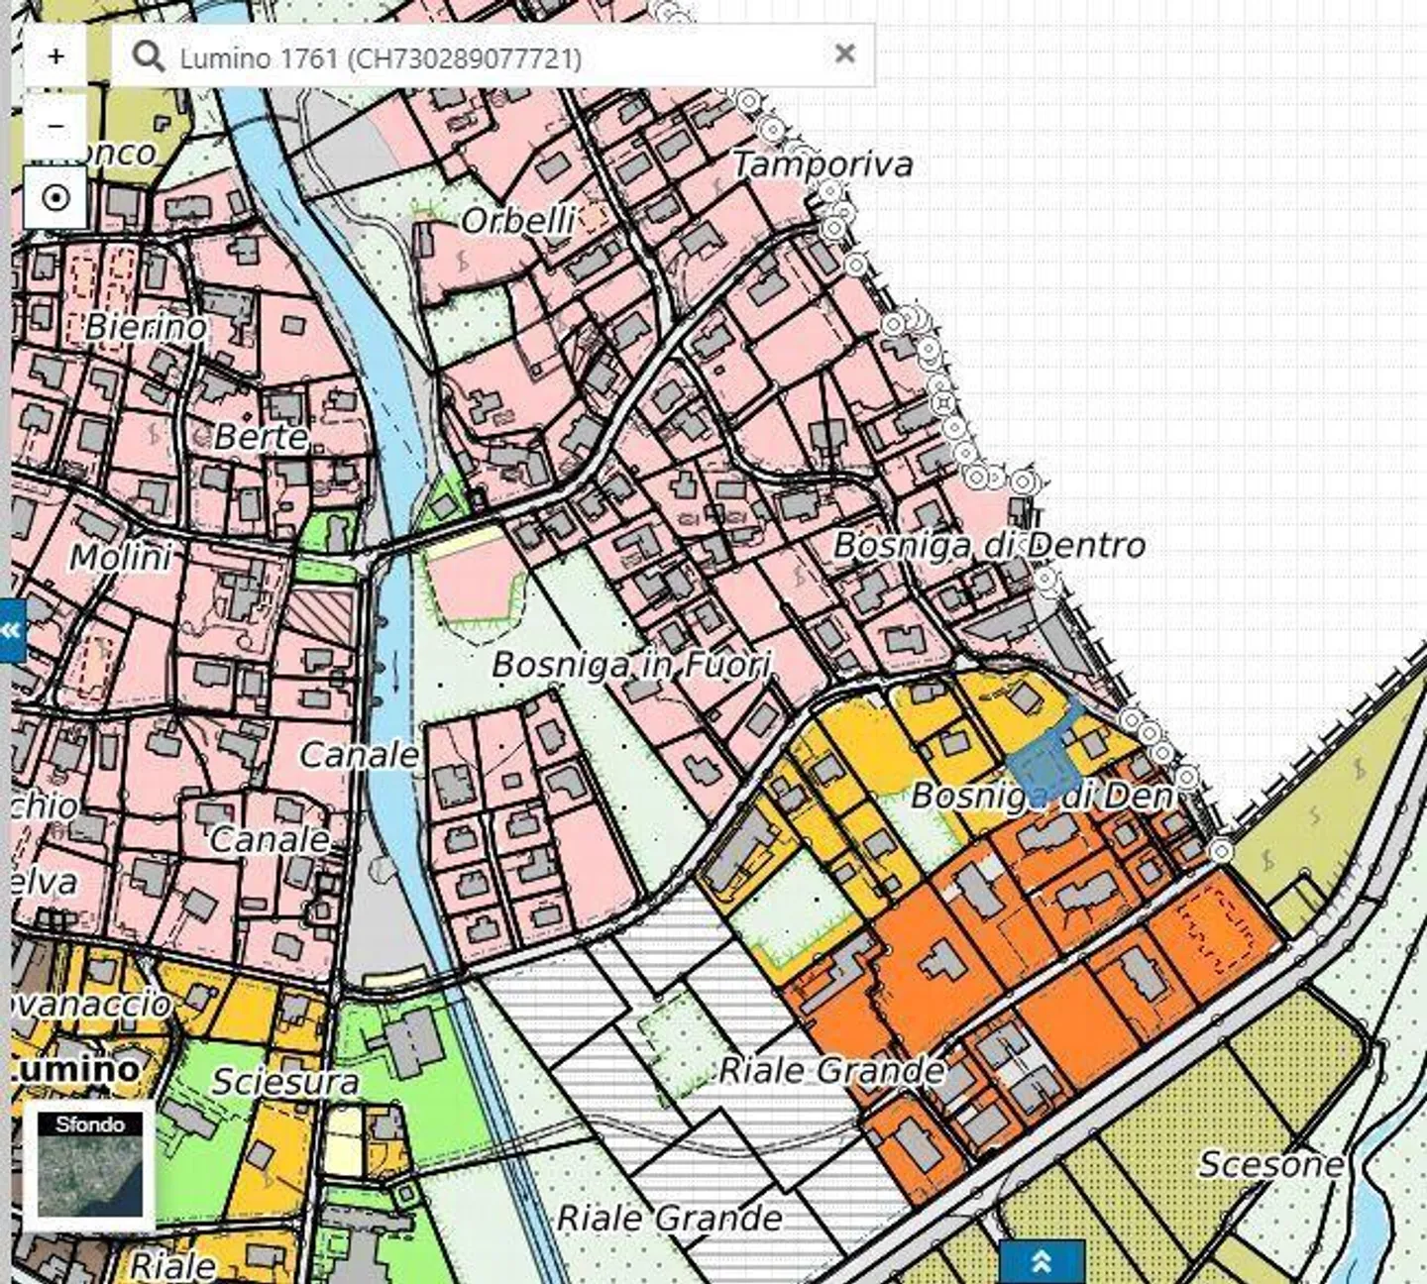Select the Molini locality label
This screenshot has width=1427, height=1284.
120,557
